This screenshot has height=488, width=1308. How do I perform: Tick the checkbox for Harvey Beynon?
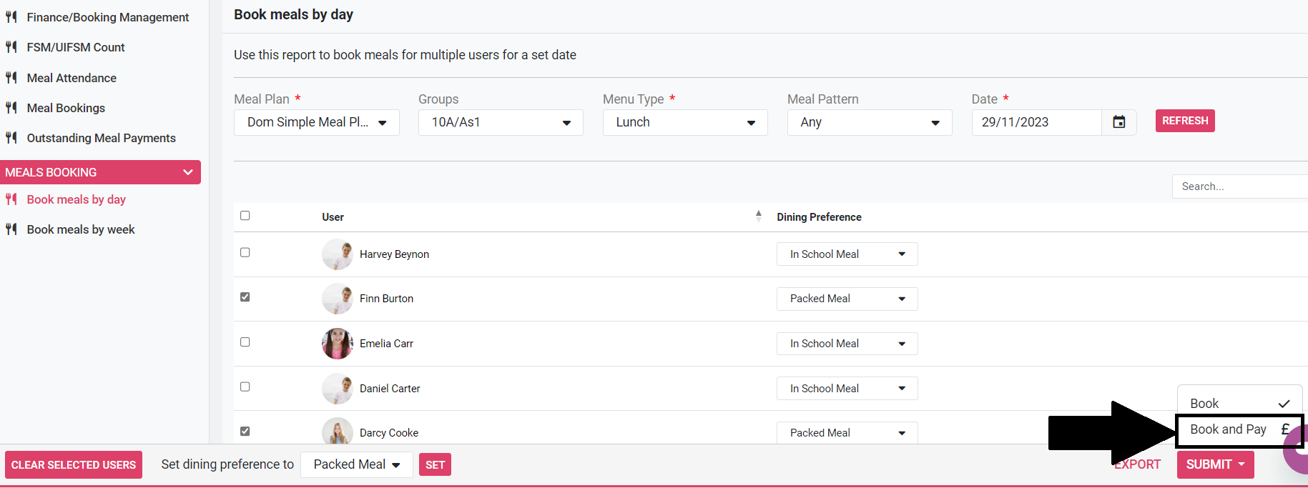coord(245,252)
